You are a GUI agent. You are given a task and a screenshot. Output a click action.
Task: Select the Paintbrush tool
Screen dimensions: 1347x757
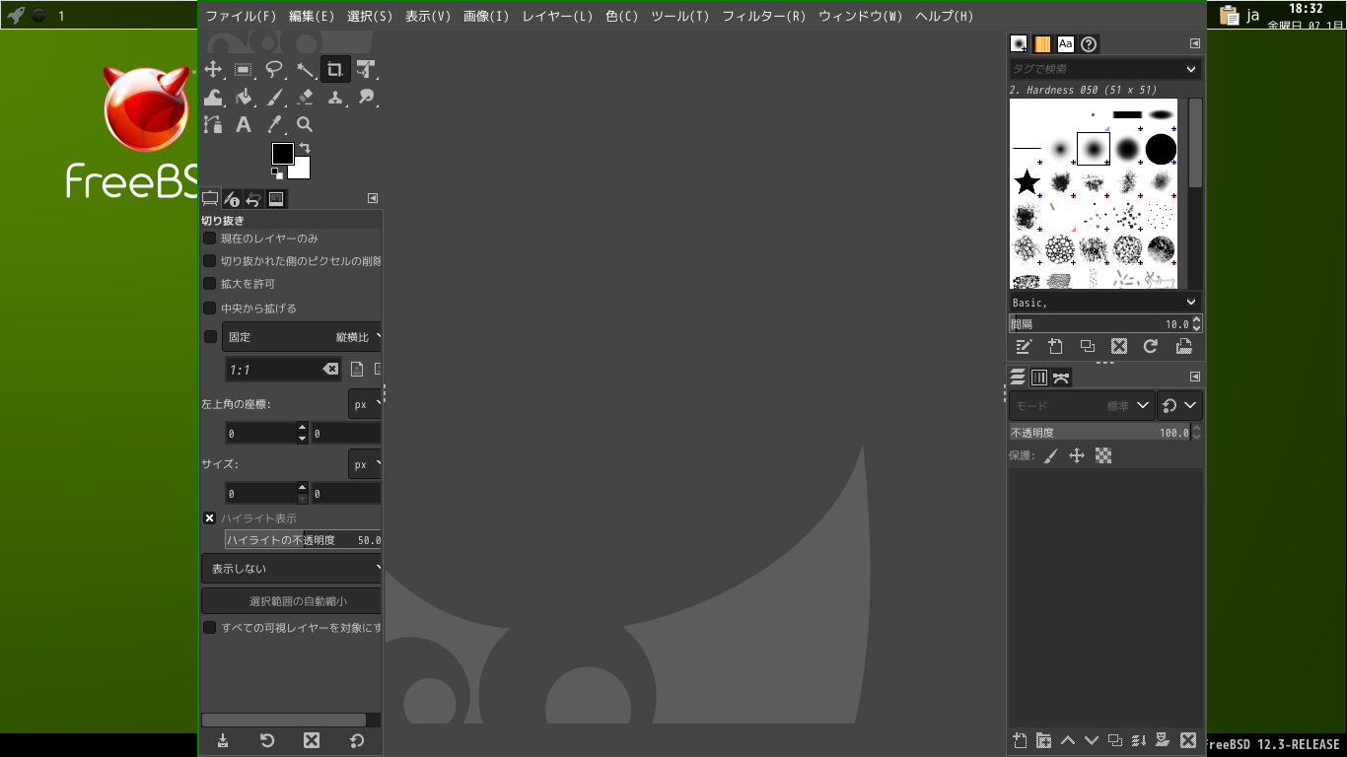(274, 97)
